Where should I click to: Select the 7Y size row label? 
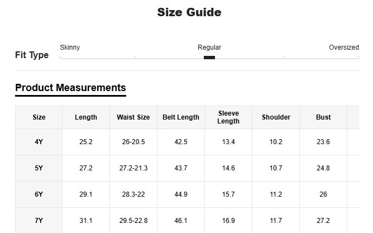point(39,221)
